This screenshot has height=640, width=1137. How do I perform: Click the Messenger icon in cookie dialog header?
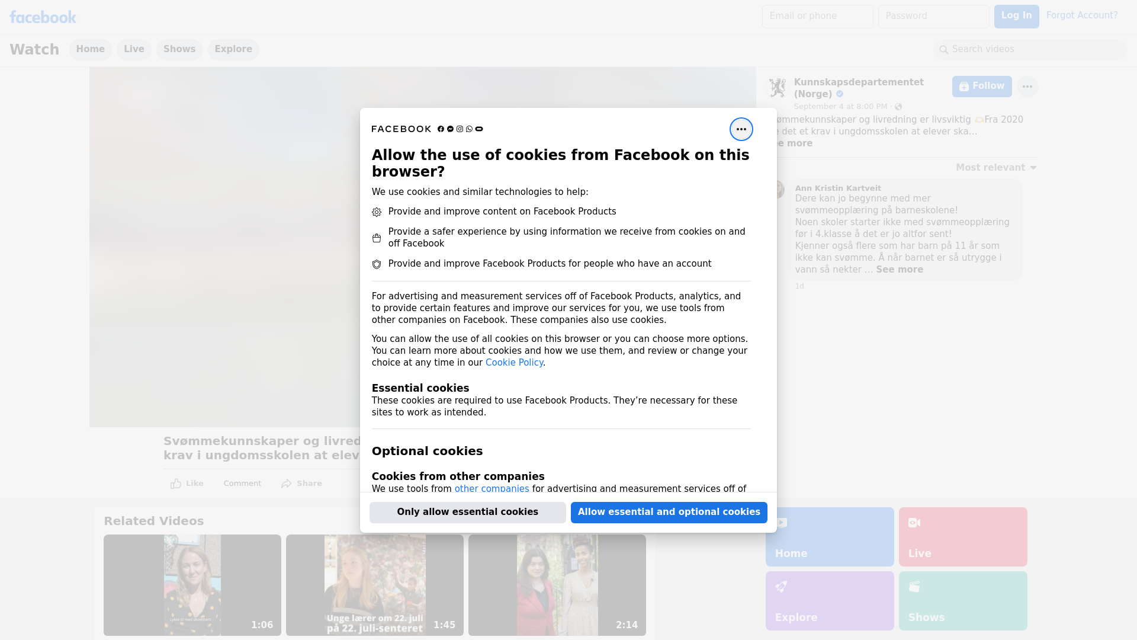(x=450, y=129)
